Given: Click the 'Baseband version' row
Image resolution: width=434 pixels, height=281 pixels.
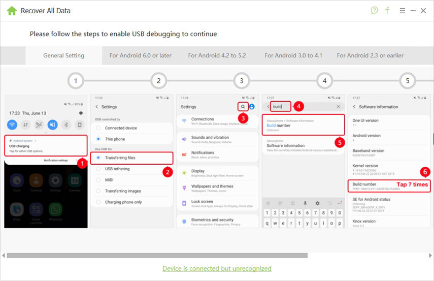Looking at the screenshot, I should pyautogui.click(x=389, y=152).
